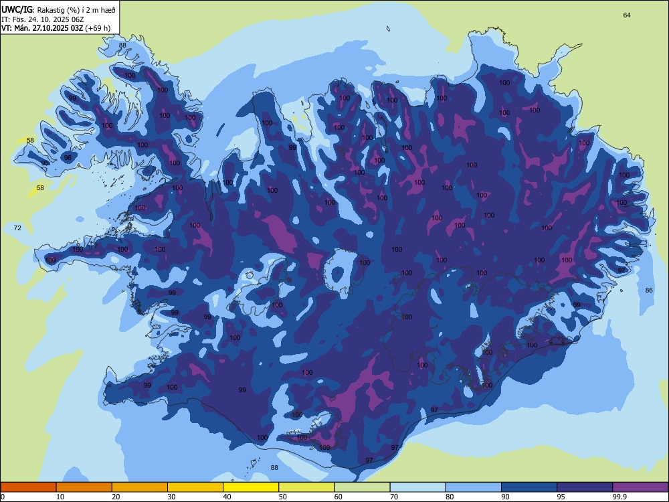Screen dimensions: 669x502
Task: Click the 'UWC/IG: Rakastig (%) í 2 m hæð' title
Action: [x=58, y=9]
